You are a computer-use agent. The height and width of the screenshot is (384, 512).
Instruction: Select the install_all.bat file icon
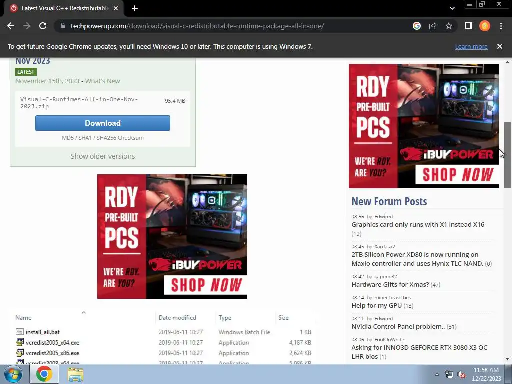click(20, 332)
